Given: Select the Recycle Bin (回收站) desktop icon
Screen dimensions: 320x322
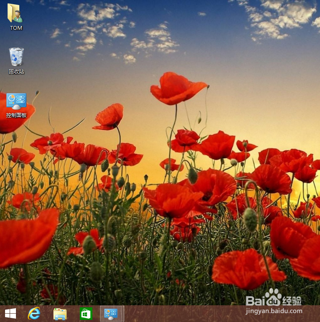Looking at the screenshot, I should coord(16,57).
